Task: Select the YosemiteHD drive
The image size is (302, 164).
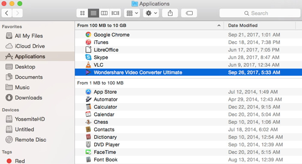Action: 37,119
